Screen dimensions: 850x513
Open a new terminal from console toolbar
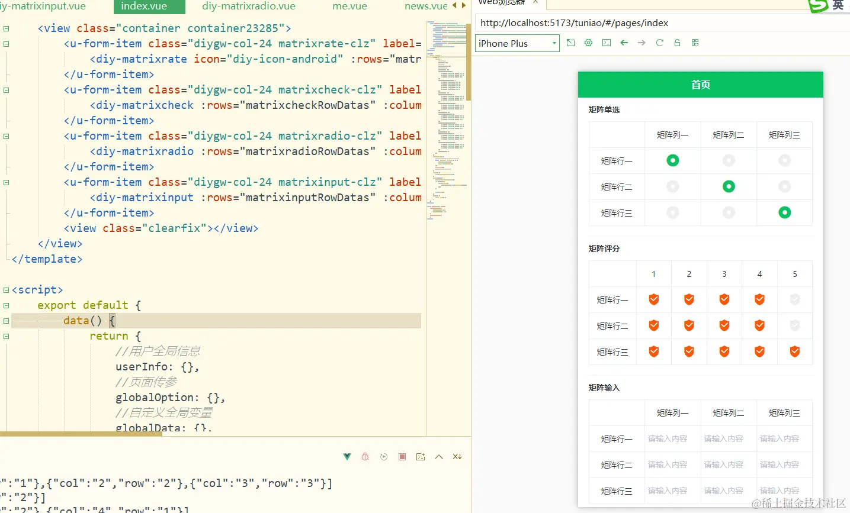tap(421, 457)
